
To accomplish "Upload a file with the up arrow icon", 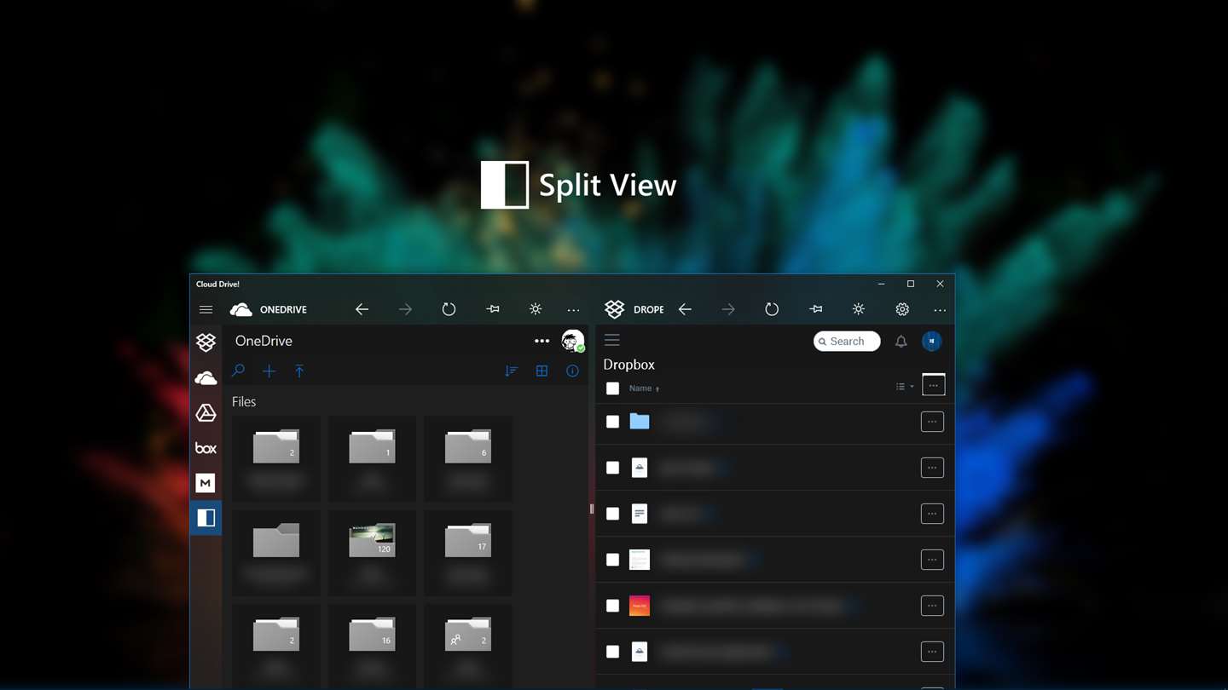I will (299, 371).
